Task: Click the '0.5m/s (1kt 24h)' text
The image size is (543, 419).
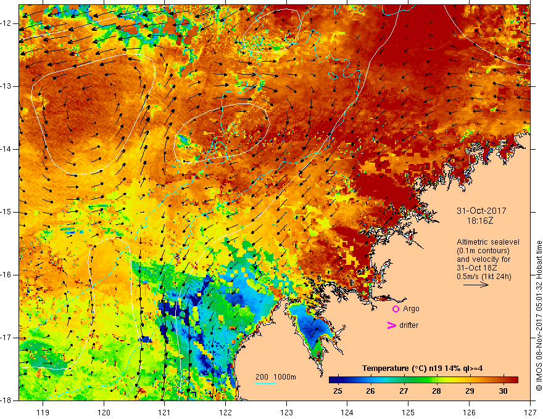Action: (484, 277)
